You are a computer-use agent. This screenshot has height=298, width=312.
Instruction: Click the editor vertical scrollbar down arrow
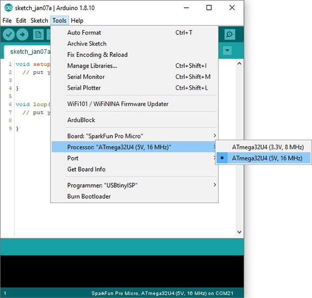click(240, 232)
